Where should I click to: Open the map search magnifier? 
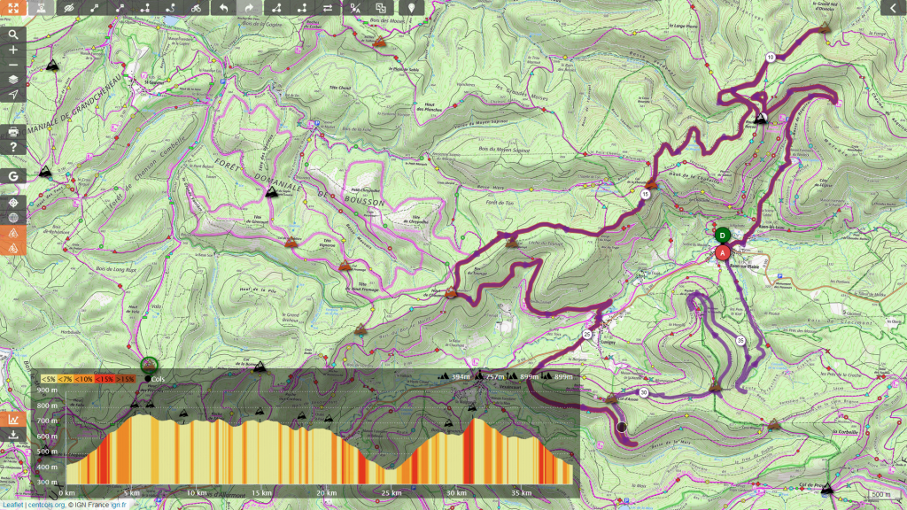click(13, 35)
